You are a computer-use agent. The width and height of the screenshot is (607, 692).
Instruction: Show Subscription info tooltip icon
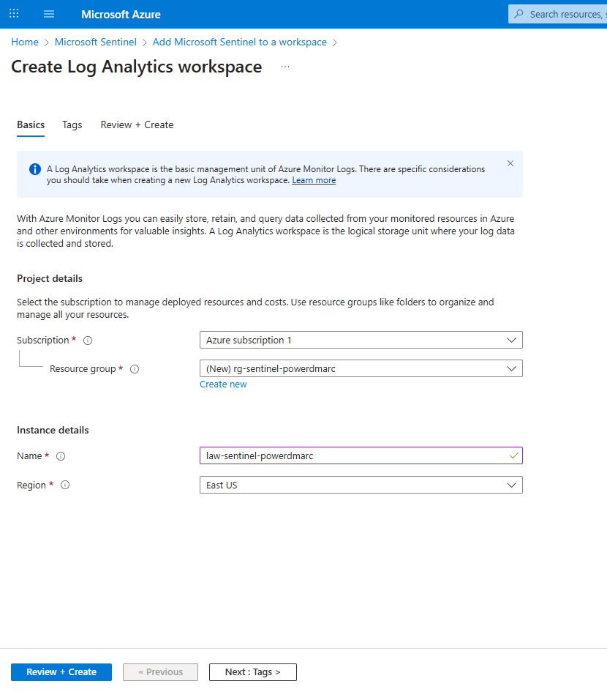pos(88,341)
